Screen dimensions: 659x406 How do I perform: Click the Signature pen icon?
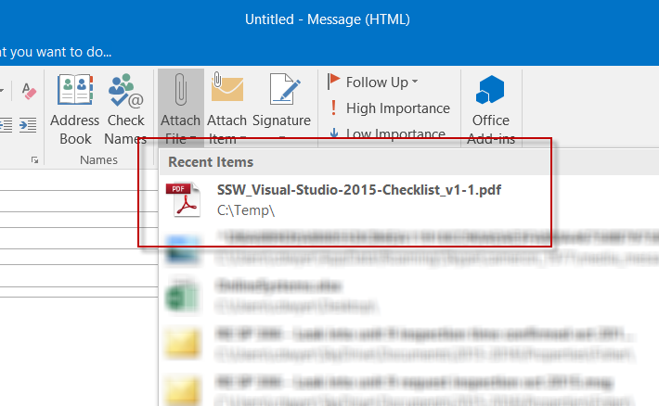click(281, 91)
